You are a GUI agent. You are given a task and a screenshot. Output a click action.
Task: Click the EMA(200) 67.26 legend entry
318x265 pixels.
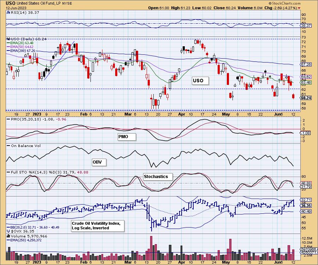21,51
